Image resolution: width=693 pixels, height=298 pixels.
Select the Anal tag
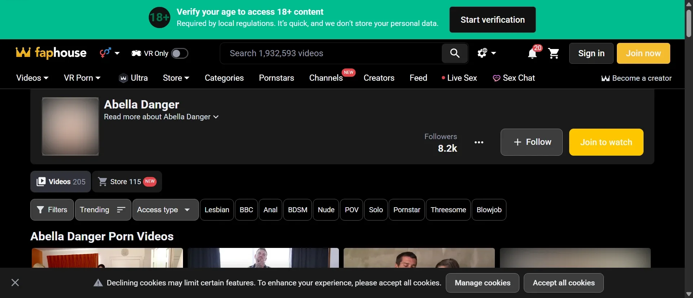pos(270,210)
